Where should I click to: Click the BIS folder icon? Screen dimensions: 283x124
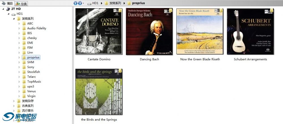tap(24, 33)
